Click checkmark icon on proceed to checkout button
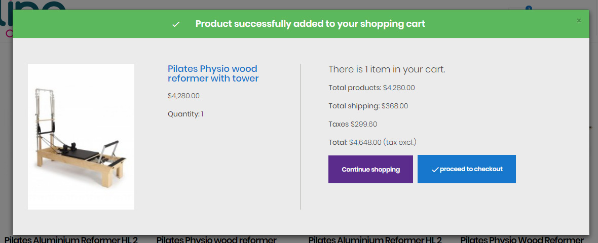 pos(435,170)
